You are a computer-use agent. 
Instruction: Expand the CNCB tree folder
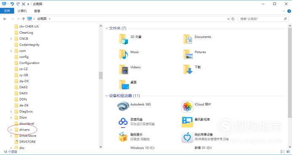pyautogui.click(x=11, y=39)
